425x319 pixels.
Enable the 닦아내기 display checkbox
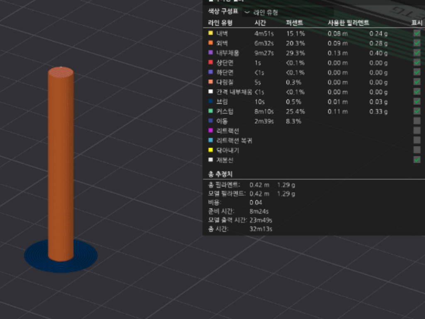coord(417,150)
